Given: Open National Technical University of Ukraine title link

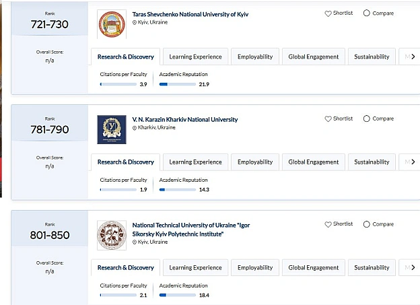Looking at the screenshot, I should coord(191,230).
